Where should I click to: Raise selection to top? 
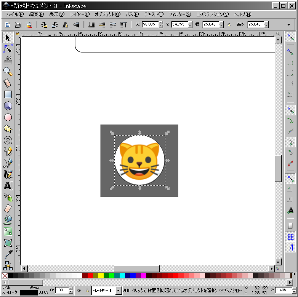click(123, 25)
